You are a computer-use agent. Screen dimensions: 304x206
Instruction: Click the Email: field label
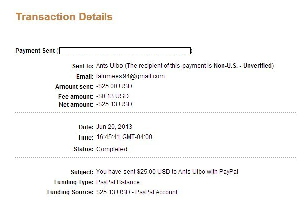[85, 77]
